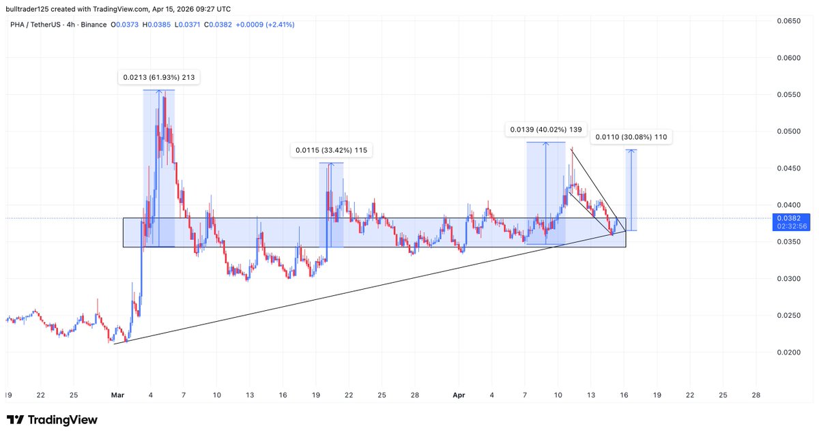Click the 0.0213 (61.93%) 213 measurement label
The height and width of the screenshot is (437, 819).
[x=159, y=78]
